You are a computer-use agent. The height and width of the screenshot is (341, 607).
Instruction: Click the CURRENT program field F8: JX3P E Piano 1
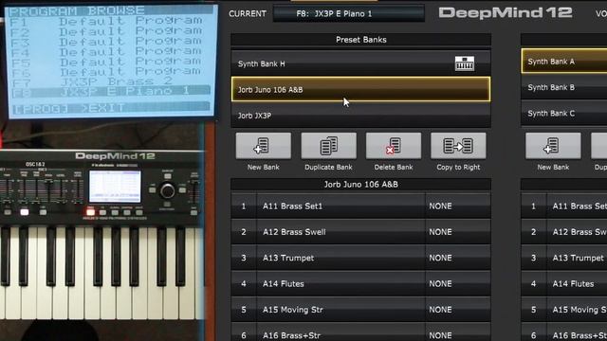pyautogui.click(x=349, y=13)
